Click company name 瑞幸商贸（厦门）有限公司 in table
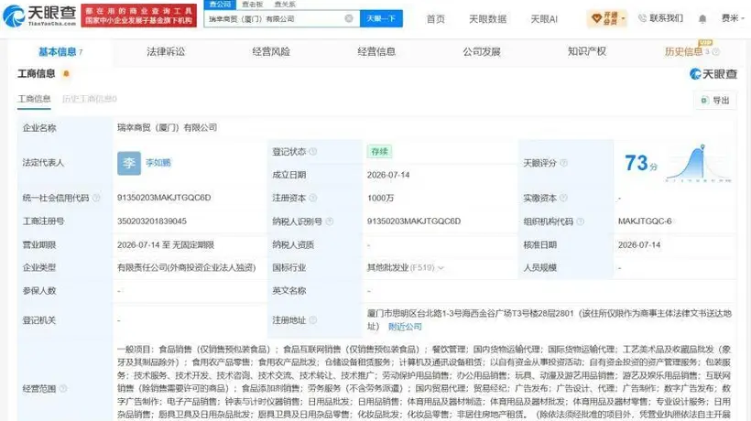This screenshot has width=751, height=421. pos(168,128)
